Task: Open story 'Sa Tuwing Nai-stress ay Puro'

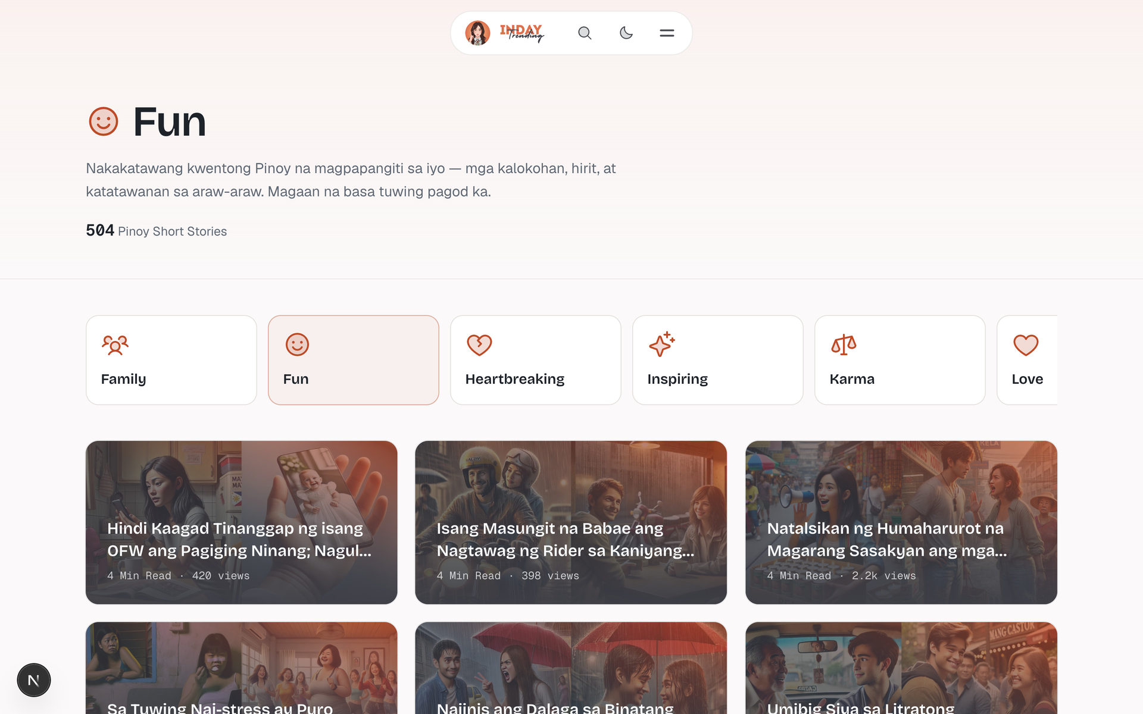Action: (x=242, y=668)
